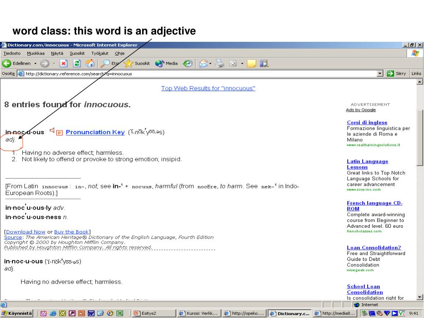Open Excel from quick launch bar

120,313
